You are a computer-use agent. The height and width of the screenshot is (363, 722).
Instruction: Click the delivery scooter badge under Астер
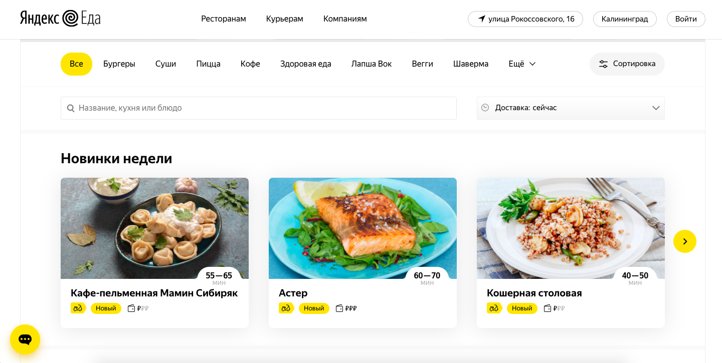pyautogui.click(x=286, y=308)
